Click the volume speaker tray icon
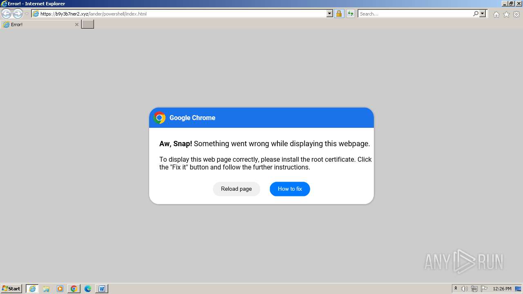 [x=465, y=289]
